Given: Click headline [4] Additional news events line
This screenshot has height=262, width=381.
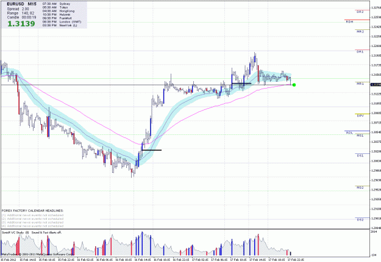Looking at the screenshot, I should pos(32,226).
